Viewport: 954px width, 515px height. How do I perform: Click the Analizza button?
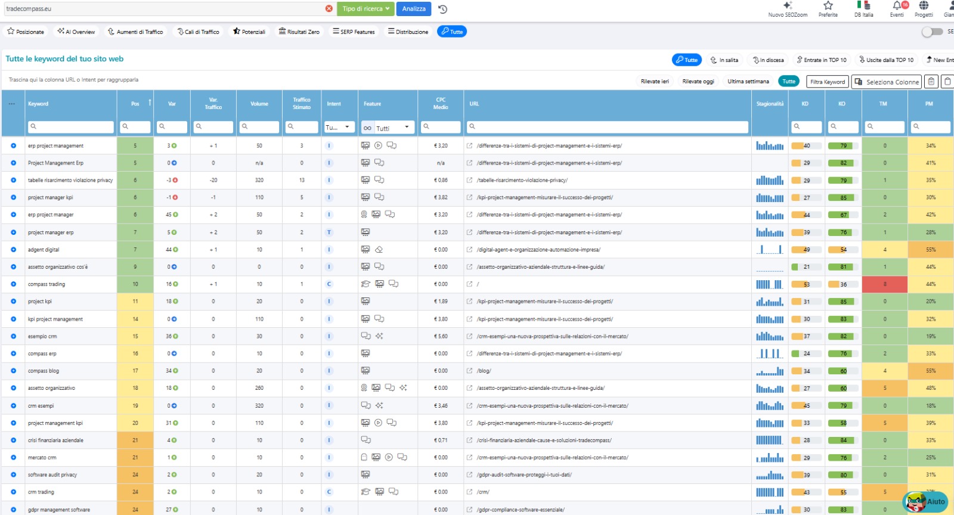pyautogui.click(x=414, y=9)
